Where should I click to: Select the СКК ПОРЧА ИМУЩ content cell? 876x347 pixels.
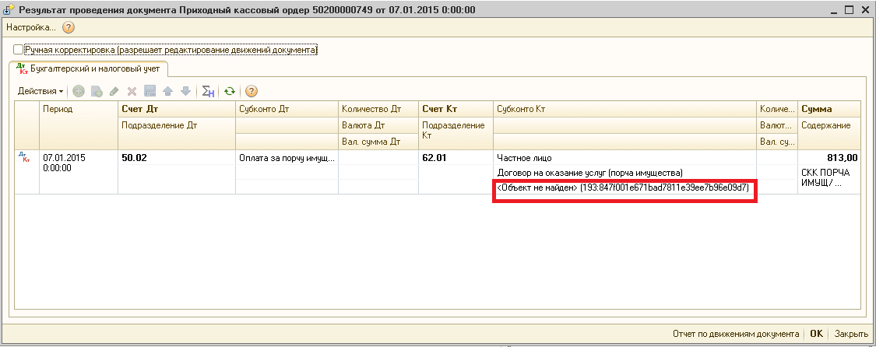(829, 180)
